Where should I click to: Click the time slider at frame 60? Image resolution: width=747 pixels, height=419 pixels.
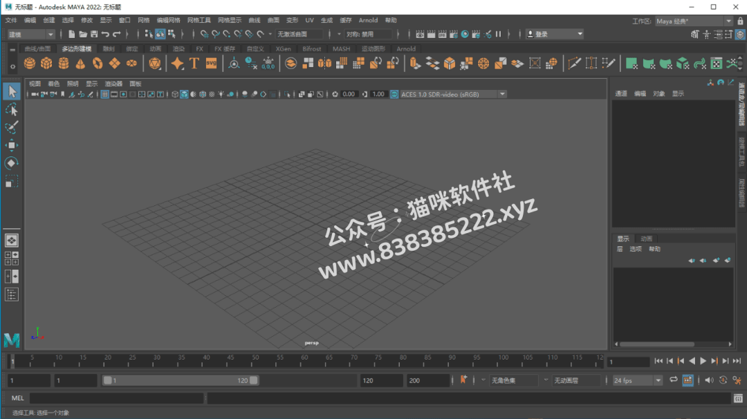(x=304, y=361)
